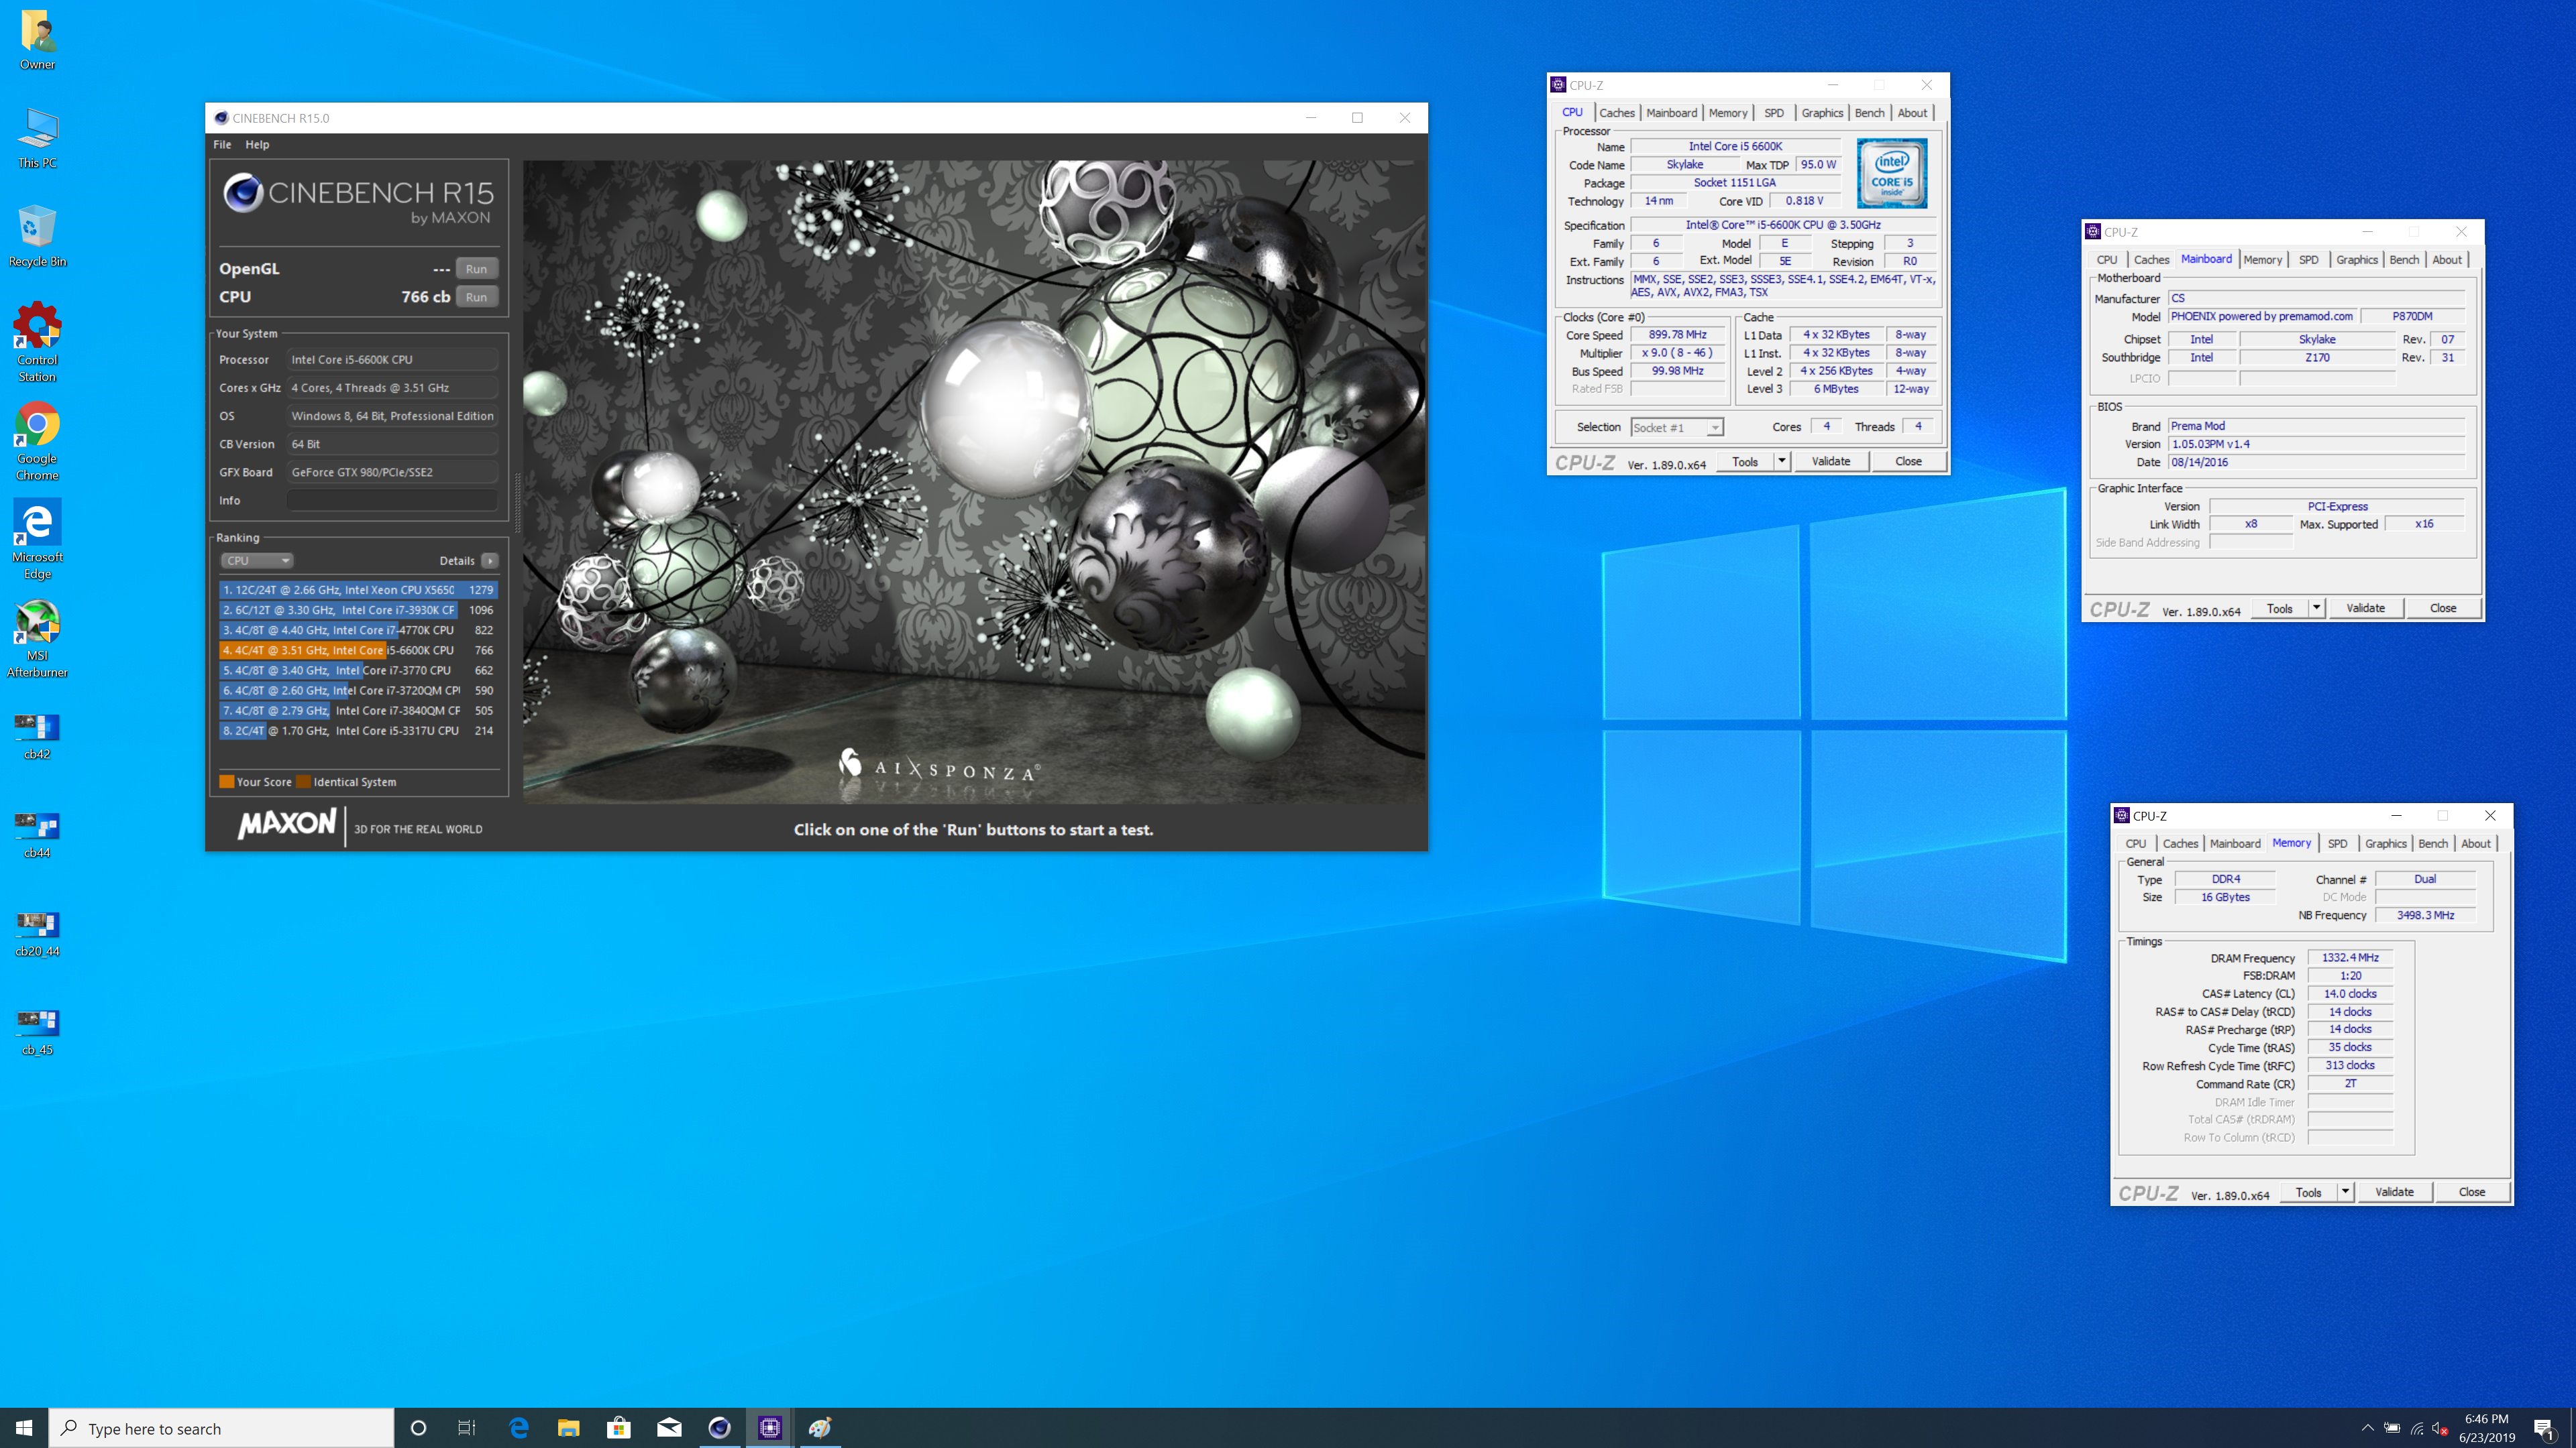The image size is (2576, 1448).
Task: Launch Google Chrome desktop shortcut
Action: (x=37, y=442)
